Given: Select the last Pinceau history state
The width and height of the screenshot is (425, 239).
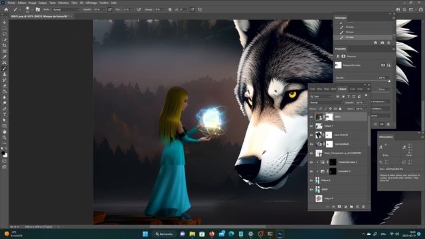Looking at the screenshot, I should point(364,37).
